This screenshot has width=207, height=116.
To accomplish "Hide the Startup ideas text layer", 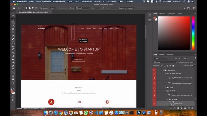I will coord(154,83).
